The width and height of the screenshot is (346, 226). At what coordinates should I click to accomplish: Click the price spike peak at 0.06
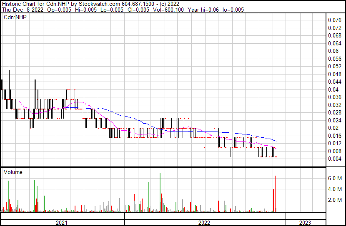click(x=9, y=52)
